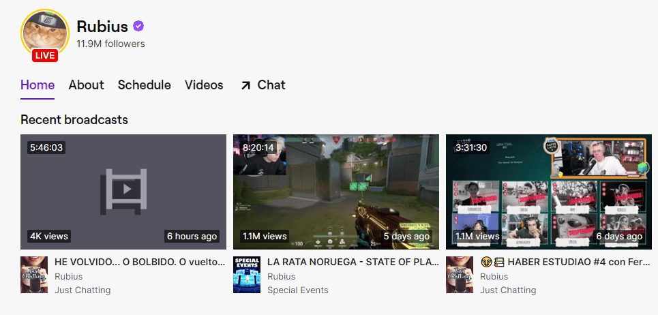The width and height of the screenshot is (658, 315).
Task: Click the 11.9M followers text
Action: click(110, 44)
